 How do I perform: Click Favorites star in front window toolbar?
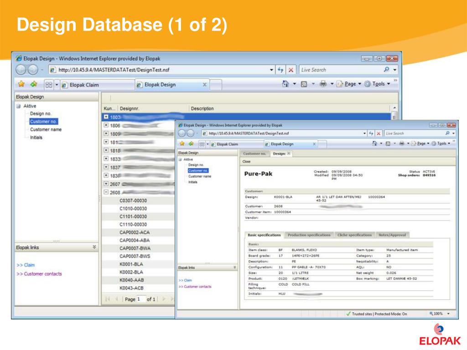tap(182, 144)
